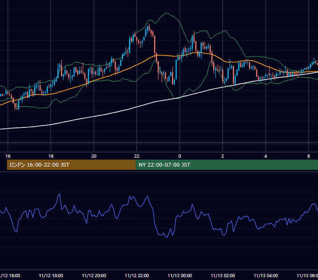The image size is (318, 280).
Task: Click the 11/12 18:00 date label
Action: [x=51, y=275]
